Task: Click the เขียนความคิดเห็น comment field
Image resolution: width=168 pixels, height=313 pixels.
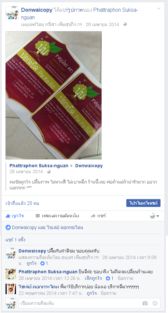Action: [80, 303]
